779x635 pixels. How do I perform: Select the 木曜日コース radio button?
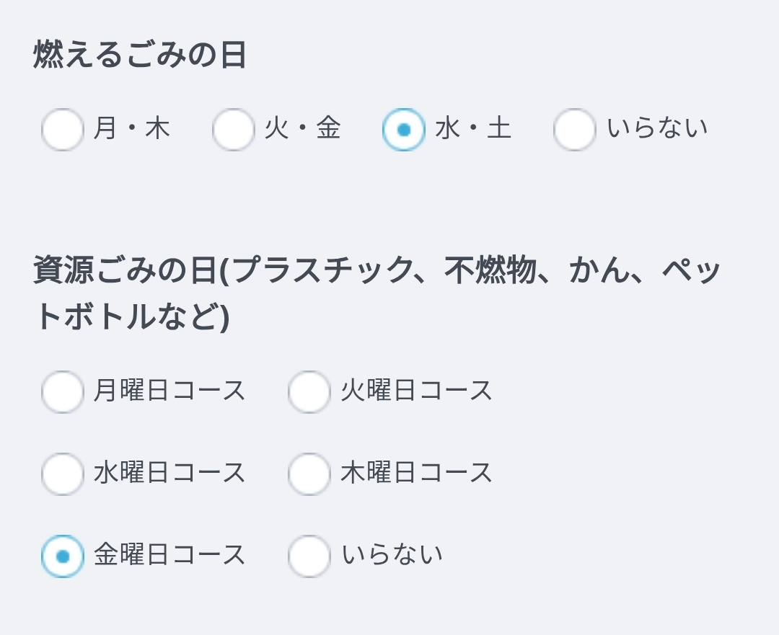point(309,474)
